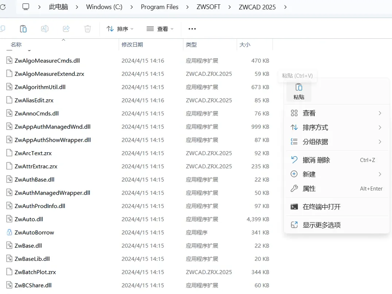Click the refresh icon in address bar
The width and height of the screenshot is (392, 294).
(x=3, y=7)
